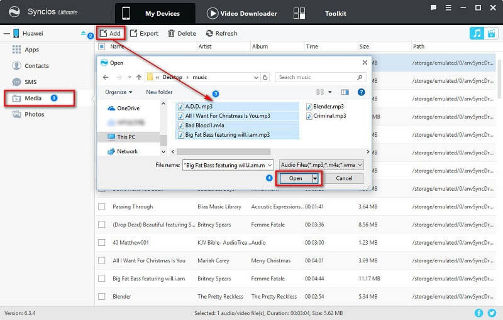Viewport: 503px width, 320px height.
Task: Click the music folder in breadcrumb
Action: click(x=199, y=77)
